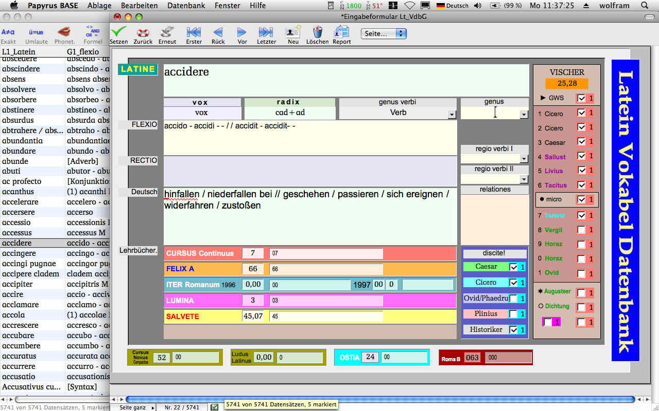The image size is (659, 411).
Task: Click the radix field cad + ad
Action: click(x=290, y=113)
